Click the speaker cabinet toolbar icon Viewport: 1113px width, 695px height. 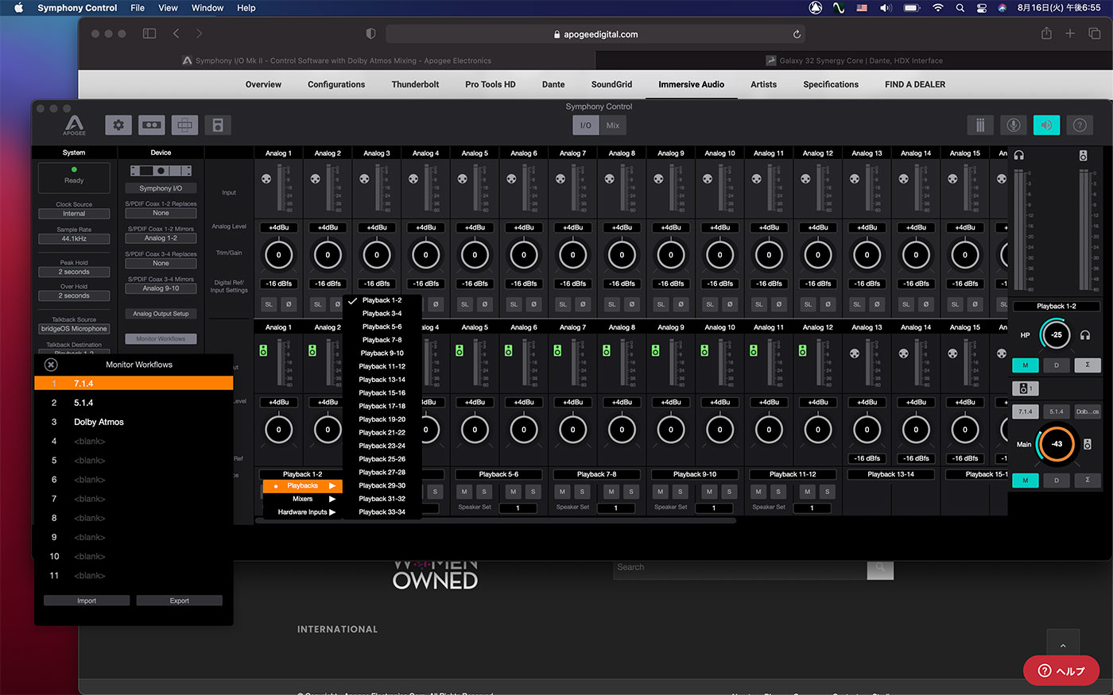click(217, 125)
